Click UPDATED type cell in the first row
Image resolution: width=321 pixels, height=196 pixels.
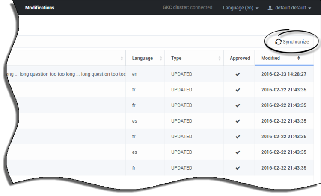tap(181, 74)
